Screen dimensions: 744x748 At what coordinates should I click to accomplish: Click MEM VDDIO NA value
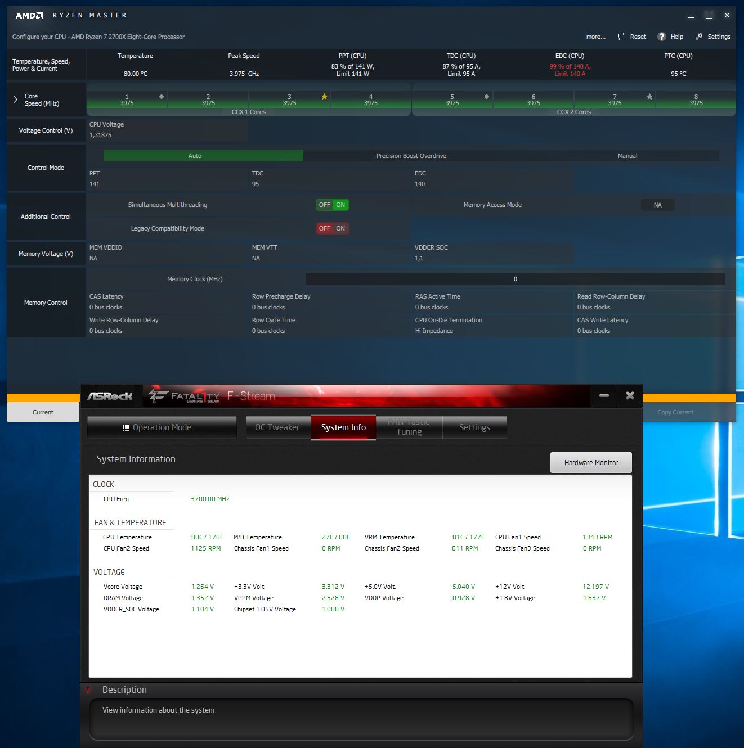(93, 258)
